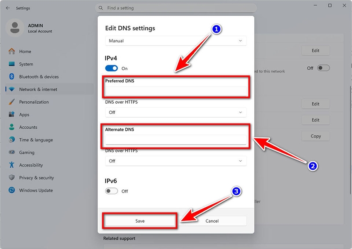Viewport: 352px width, 249px height.
Task: Click Save in DNS dialog
Action: tap(140, 221)
